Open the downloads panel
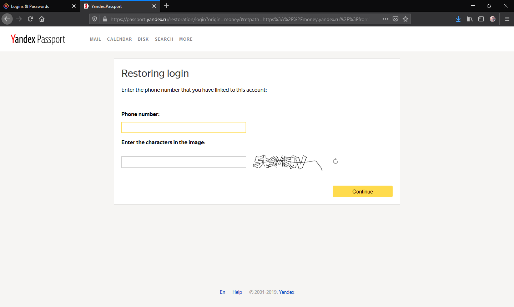Viewport: 514px width, 307px height. (458, 19)
